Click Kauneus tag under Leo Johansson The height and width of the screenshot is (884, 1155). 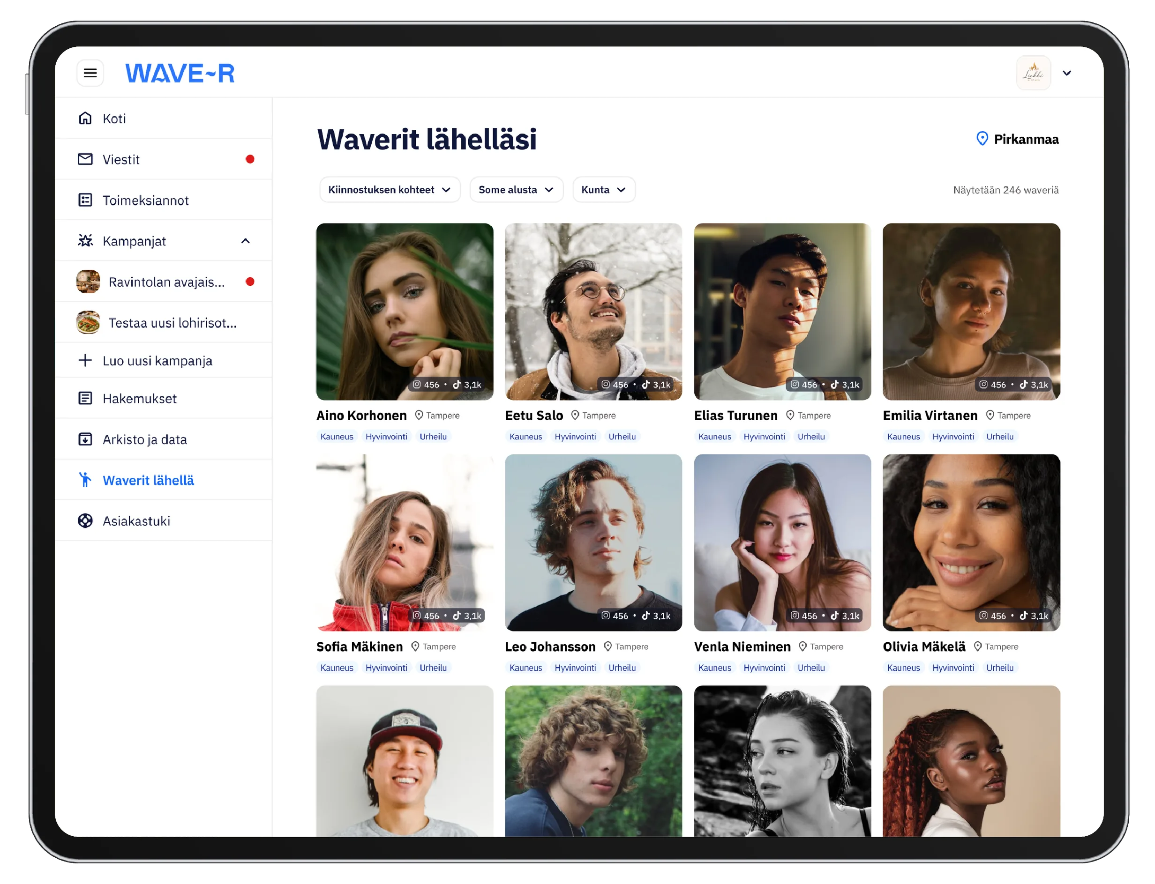tap(525, 668)
